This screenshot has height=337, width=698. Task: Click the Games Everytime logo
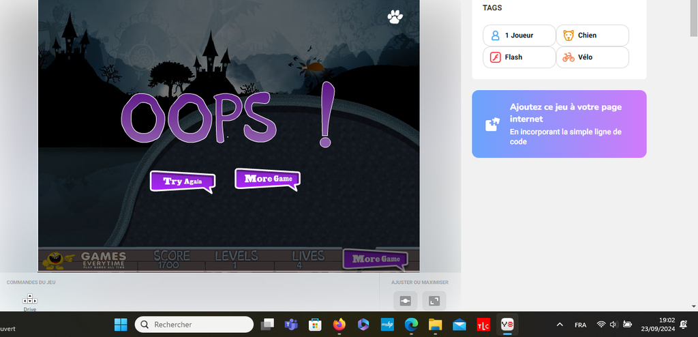tap(85, 260)
